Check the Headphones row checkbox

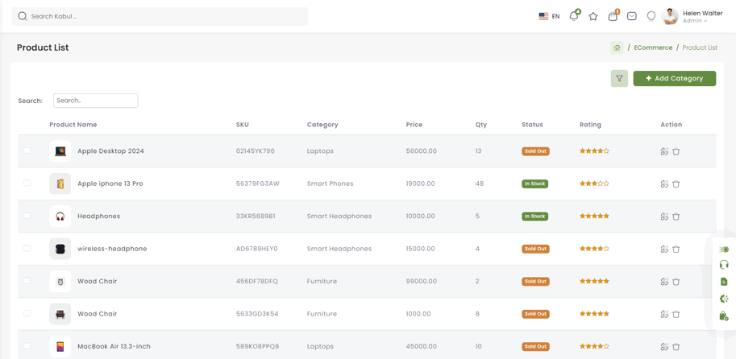pyautogui.click(x=27, y=216)
